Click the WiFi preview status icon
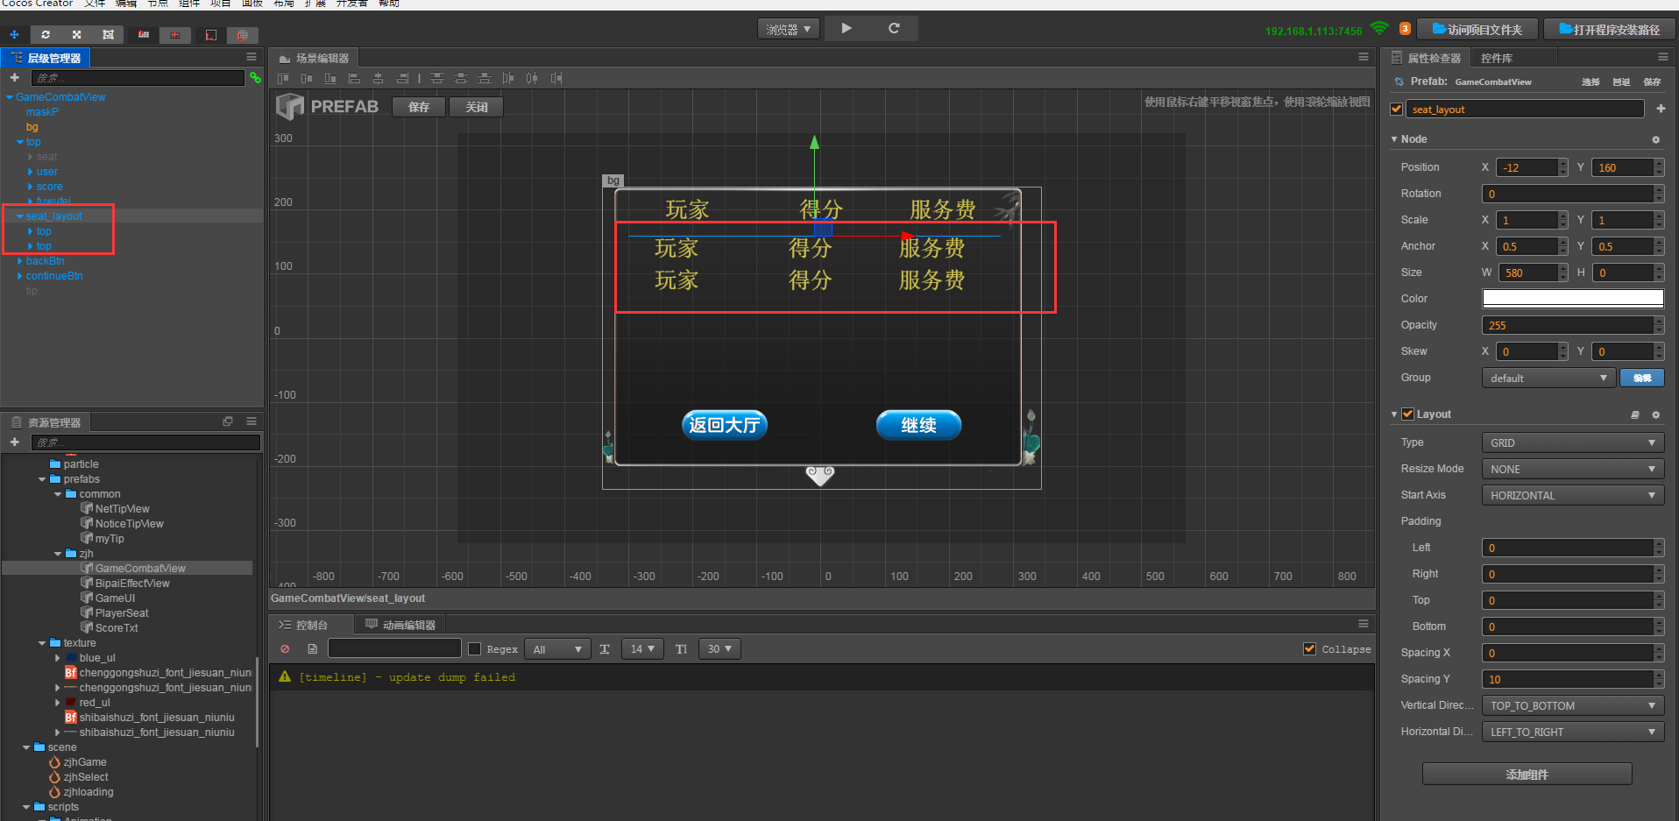 (x=1379, y=28)
